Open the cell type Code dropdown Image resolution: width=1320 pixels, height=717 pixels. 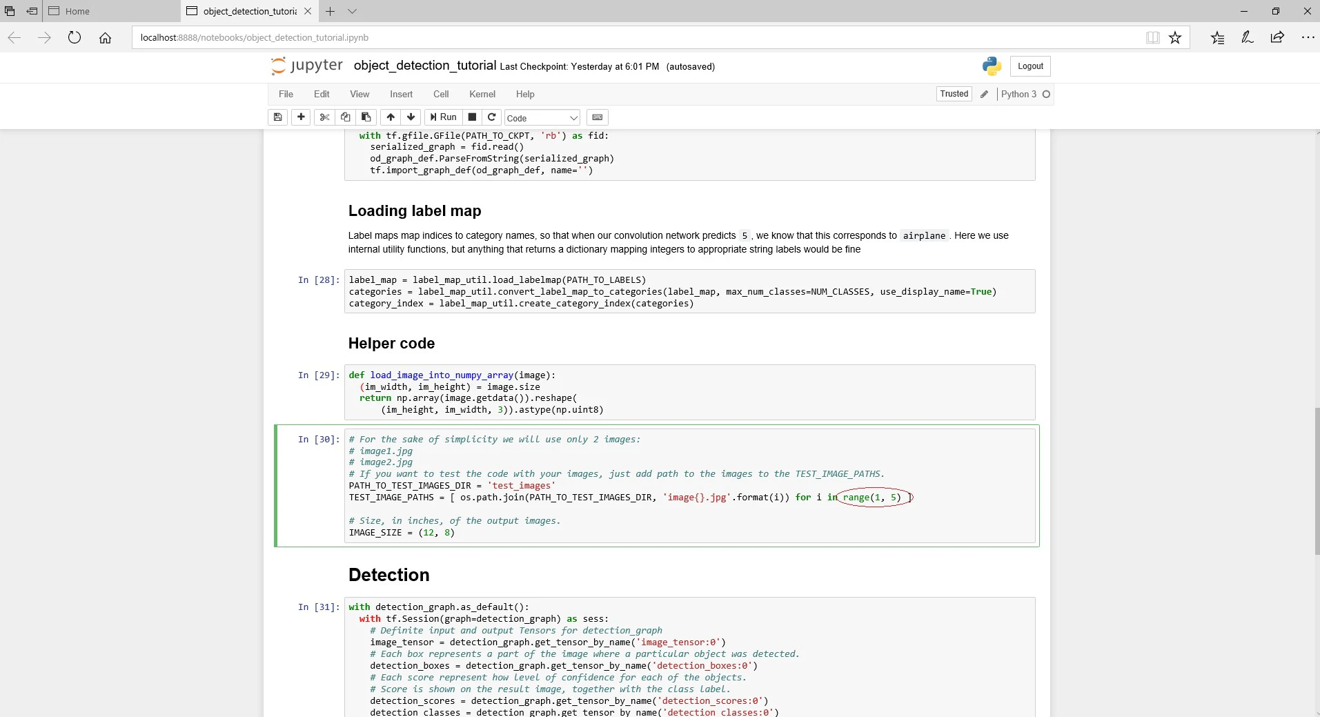click(542, 118)
